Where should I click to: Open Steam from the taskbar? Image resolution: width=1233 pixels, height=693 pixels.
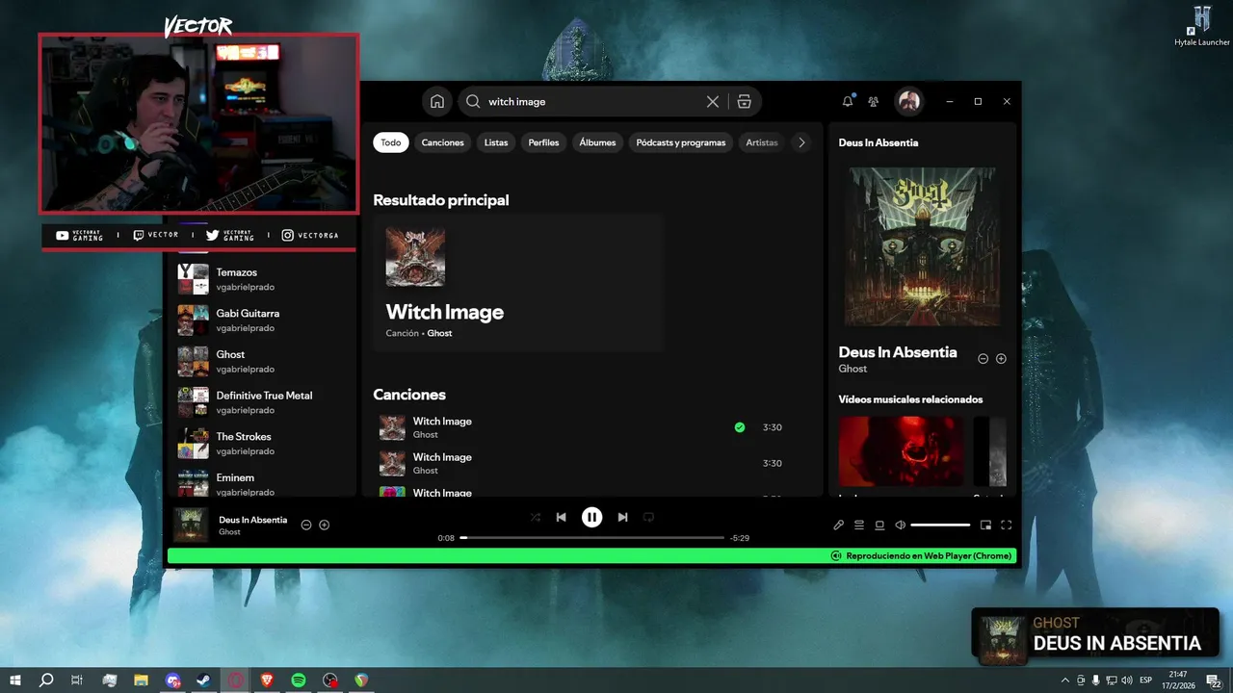point(204,680)
